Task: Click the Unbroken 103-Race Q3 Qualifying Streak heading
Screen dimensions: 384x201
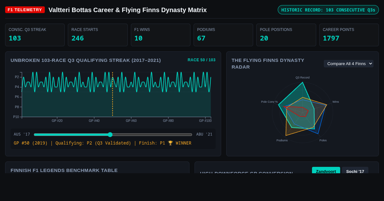Action: 86,60
